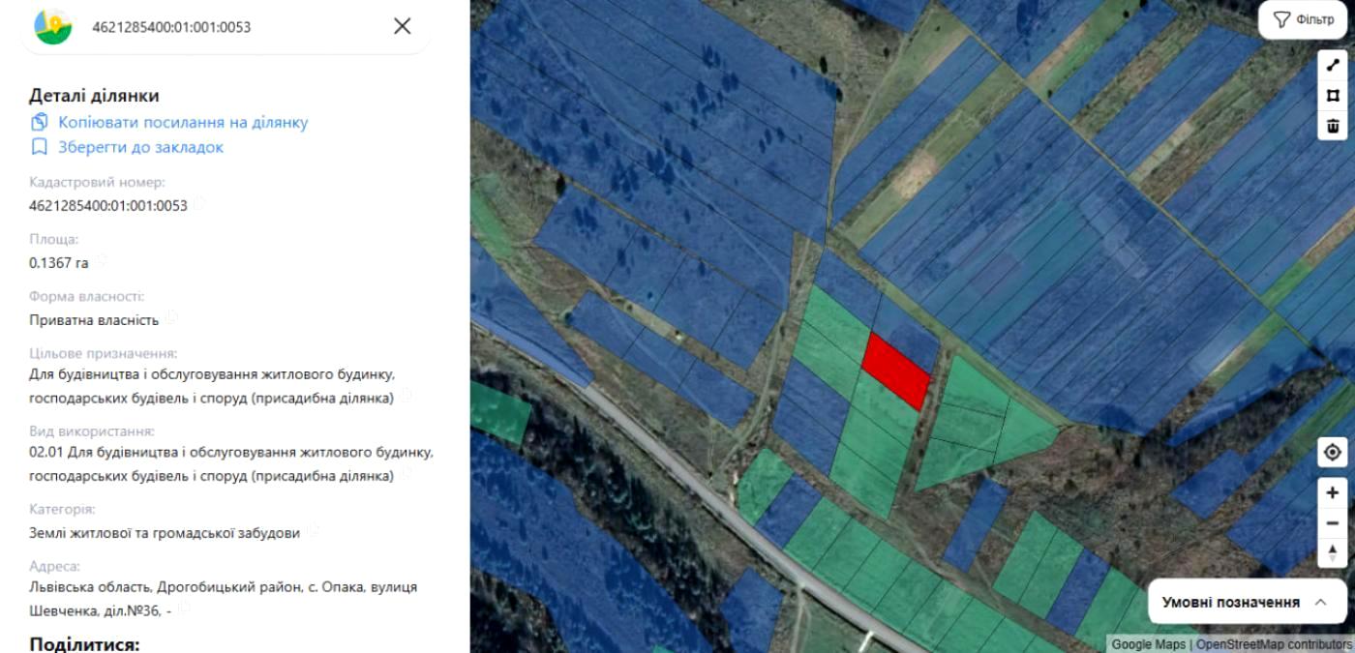Click 'Копіювати посилання на ділянку' link
The height and width of the screenshot is (653, 1355).
[x=182, y=122]
